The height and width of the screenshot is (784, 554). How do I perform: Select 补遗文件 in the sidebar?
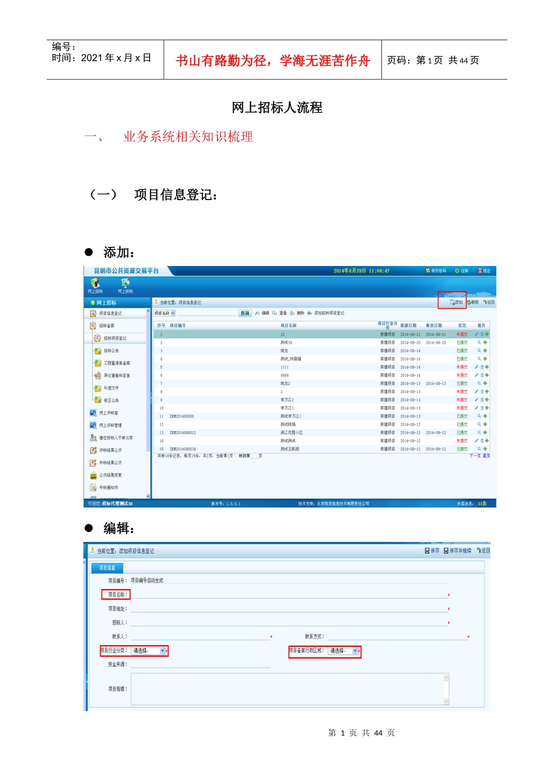point(107,388)
